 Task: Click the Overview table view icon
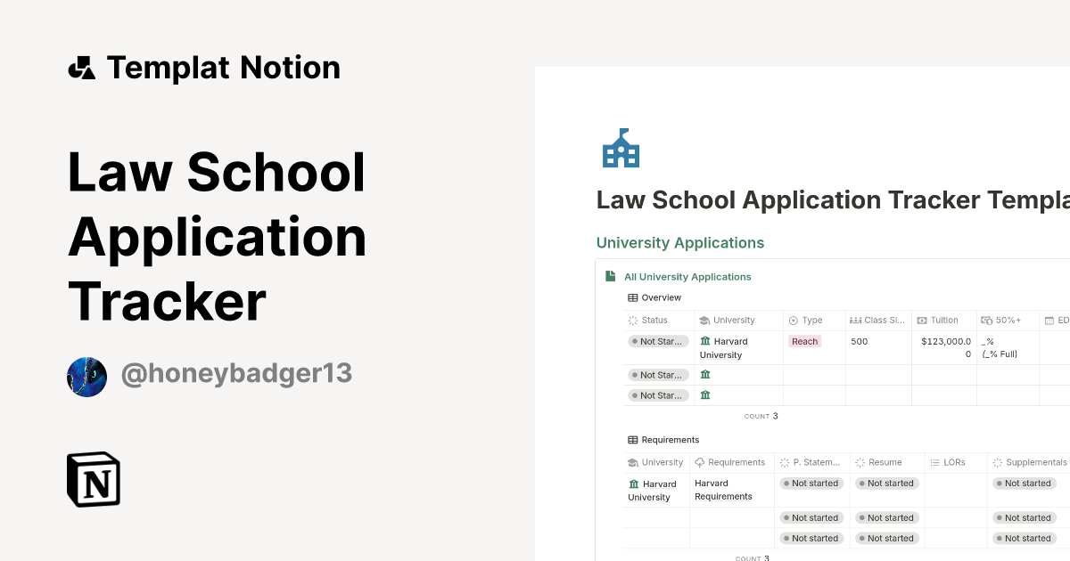(x=632, y=297)
